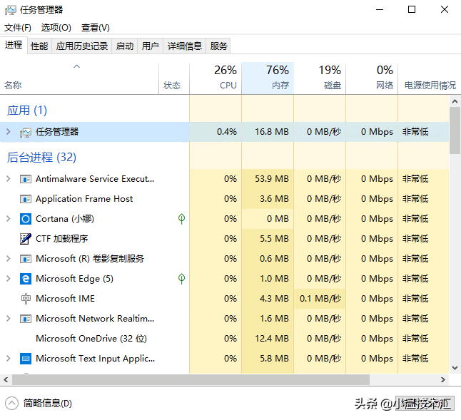The image size is (461, 420).
Task: Switch to the 性能 tab
Action: click(x=39, y=46)
